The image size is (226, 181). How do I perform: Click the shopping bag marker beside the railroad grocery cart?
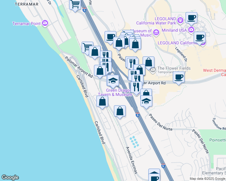pyautogui.click(x=95, y=52)
